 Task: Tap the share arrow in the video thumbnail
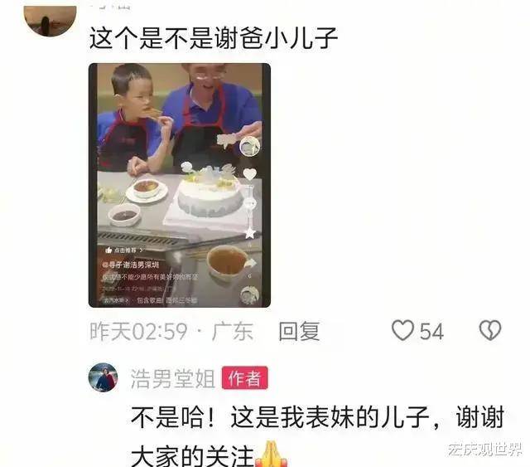[x=250, y=264]
